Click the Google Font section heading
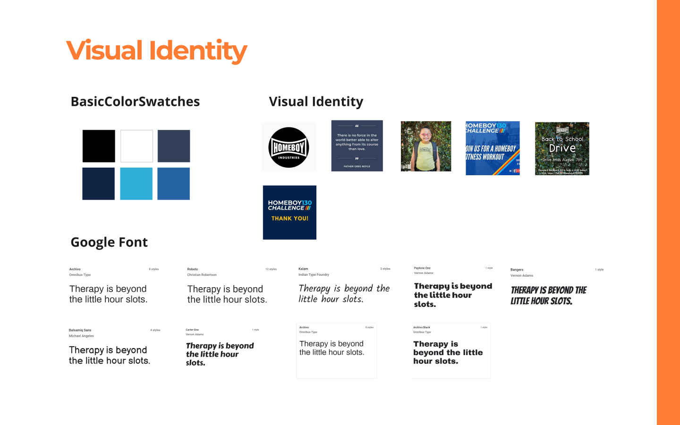The width and height of the screenshot is (680, 425). (109, 242)
